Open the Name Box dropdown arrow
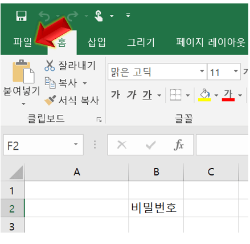250x244 pixels. point(76,144)
